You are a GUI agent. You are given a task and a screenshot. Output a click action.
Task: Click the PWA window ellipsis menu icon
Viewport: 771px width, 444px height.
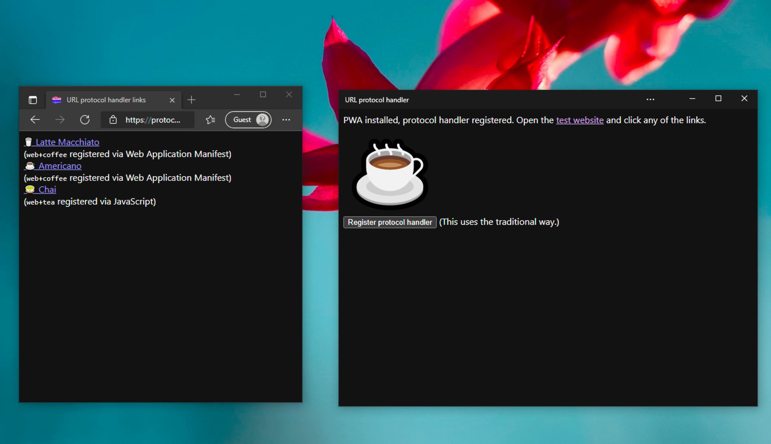tap(650, 99)
